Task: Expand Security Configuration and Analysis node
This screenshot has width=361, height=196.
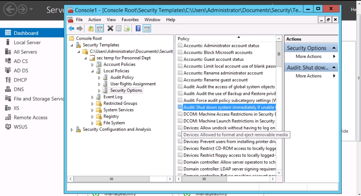Action: (72, 130)
